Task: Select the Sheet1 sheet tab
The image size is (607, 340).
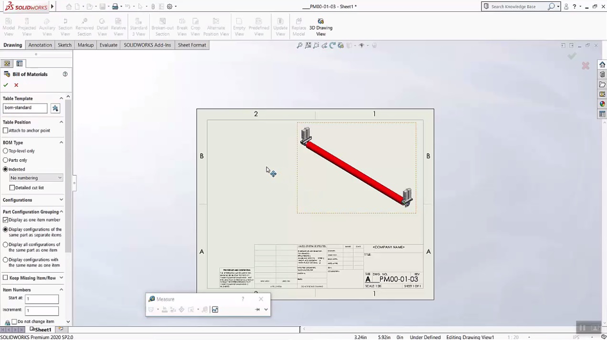Action: tap(41, 330)
